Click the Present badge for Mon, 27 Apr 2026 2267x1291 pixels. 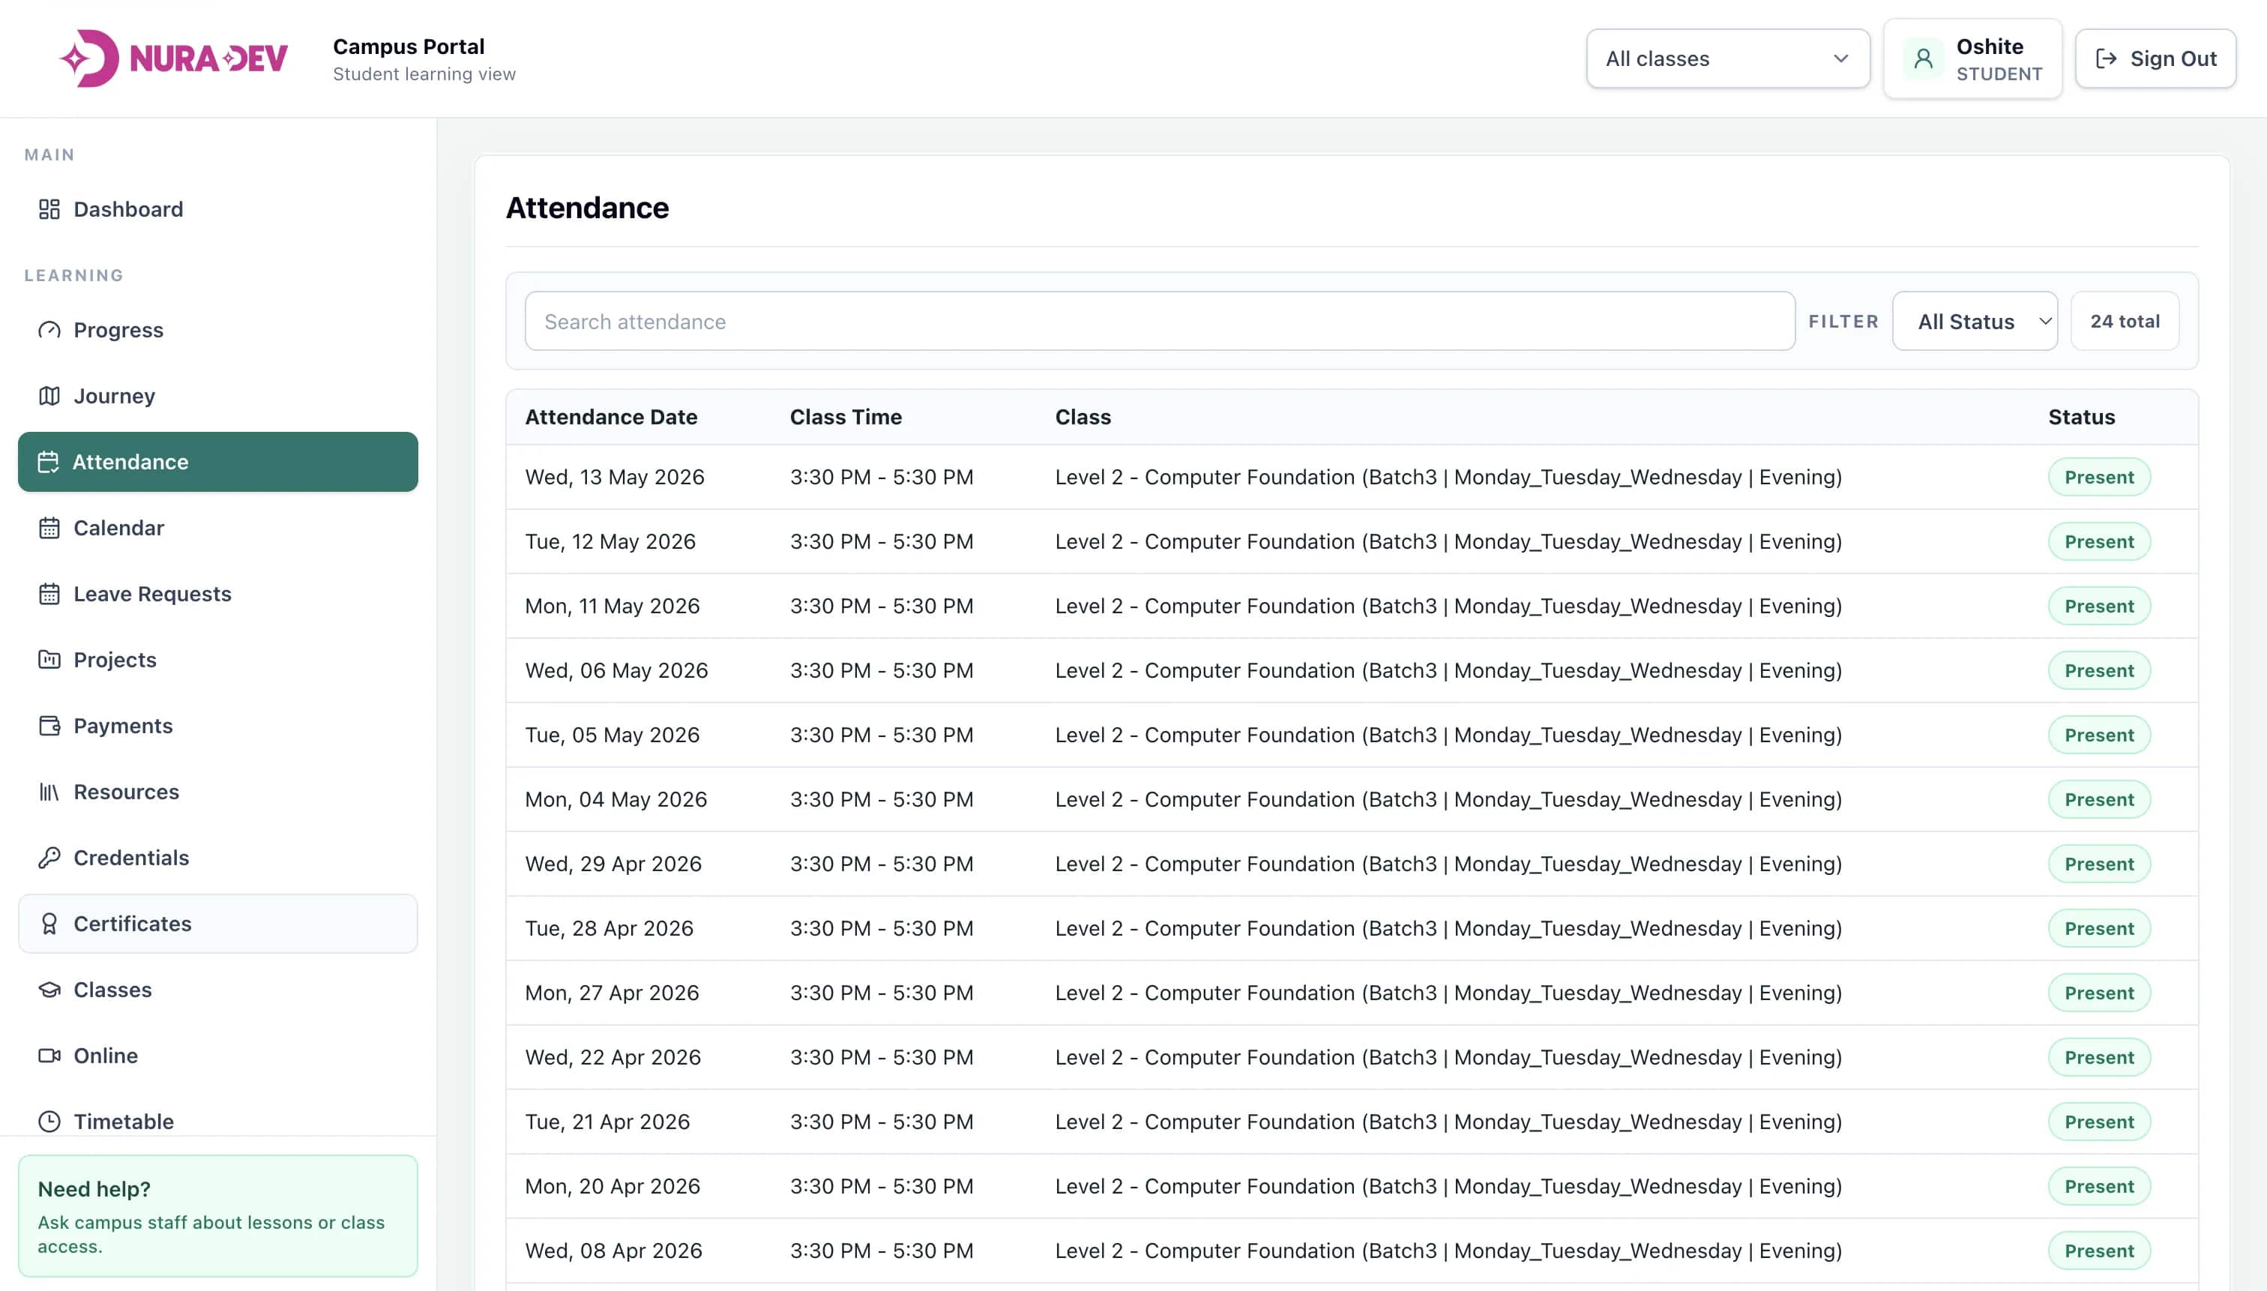point(2098,993)
